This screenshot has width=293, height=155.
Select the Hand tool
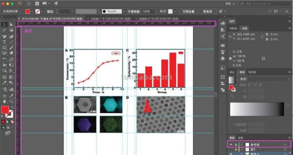click(x=4, y=101)
